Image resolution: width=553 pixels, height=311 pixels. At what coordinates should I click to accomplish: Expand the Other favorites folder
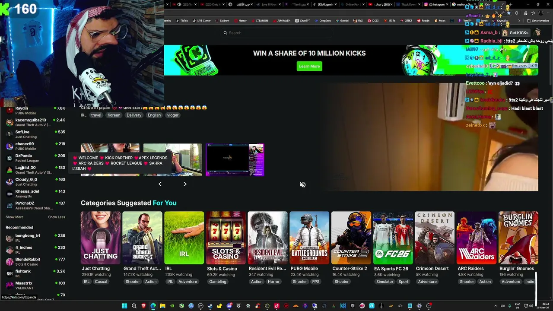(x=538, y=21)
